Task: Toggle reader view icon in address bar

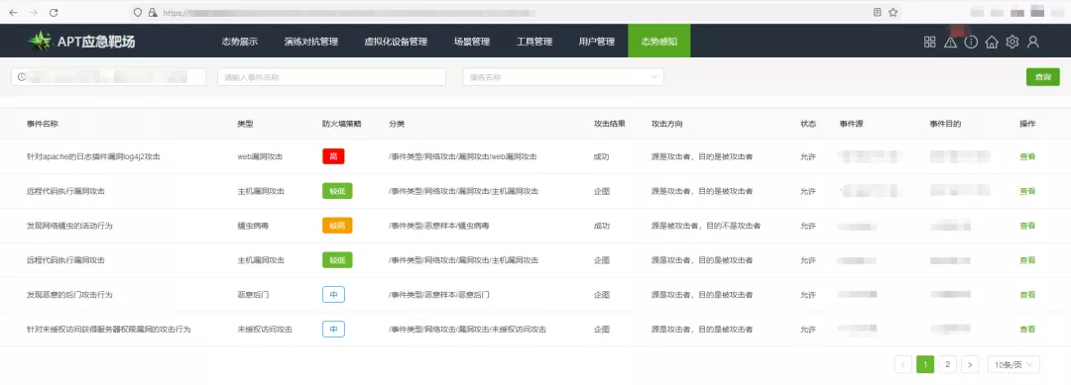Action: pos(878,12)
